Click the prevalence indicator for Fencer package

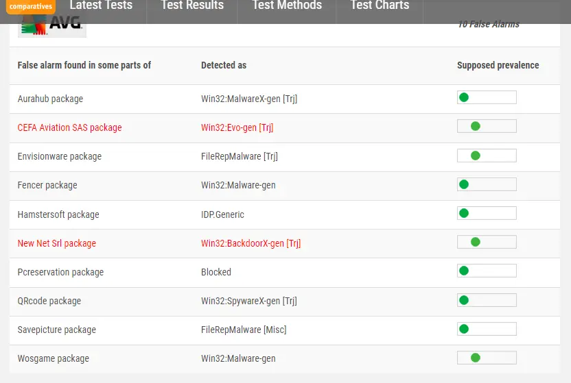[x=487, y=184]
